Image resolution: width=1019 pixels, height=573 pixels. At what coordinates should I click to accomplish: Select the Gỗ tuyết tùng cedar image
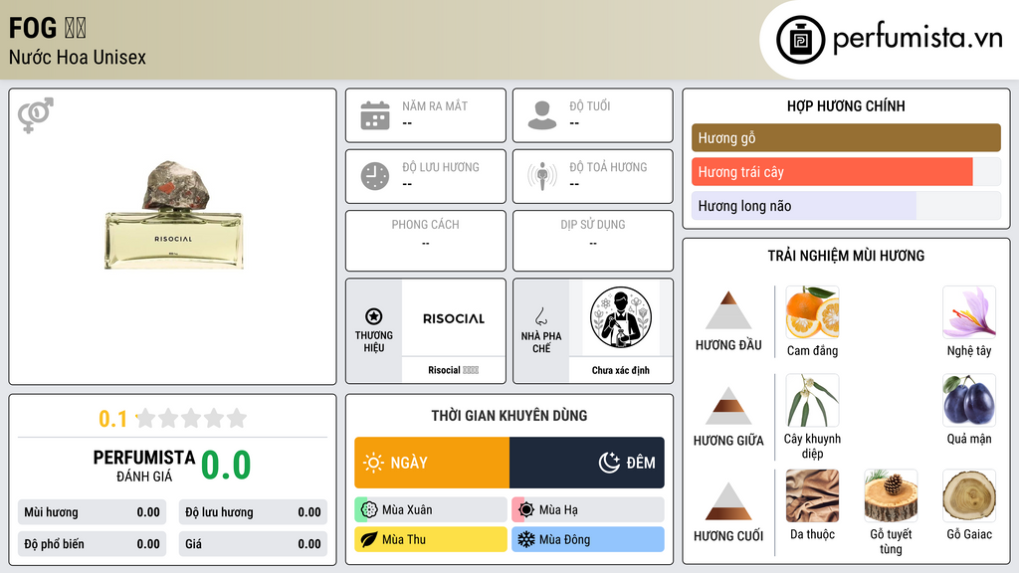(891, 496)
